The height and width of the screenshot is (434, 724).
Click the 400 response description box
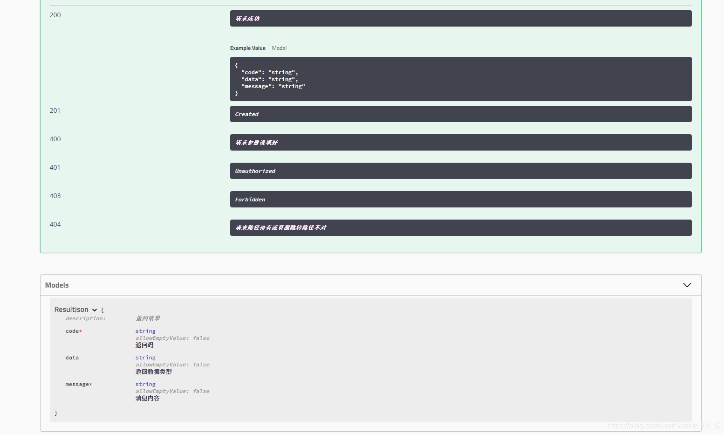(x=461, y=143)
